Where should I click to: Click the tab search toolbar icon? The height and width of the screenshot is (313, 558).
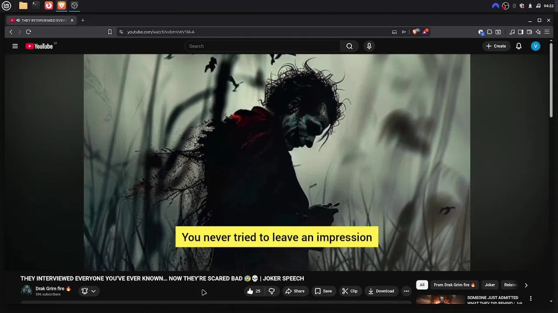(x=498, y=32)
